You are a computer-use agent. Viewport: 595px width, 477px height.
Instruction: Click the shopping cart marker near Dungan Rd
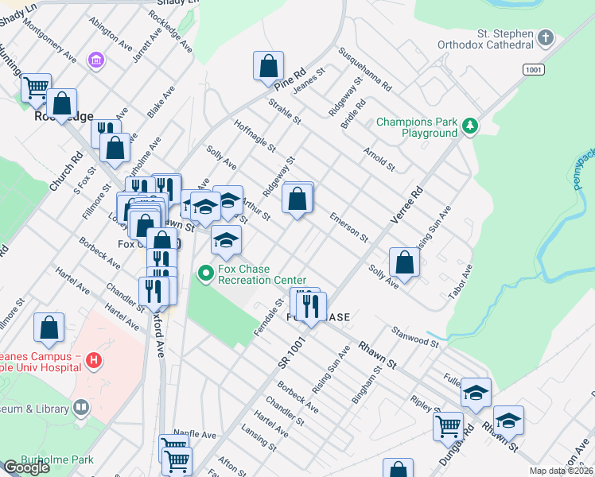click(448, 428)
